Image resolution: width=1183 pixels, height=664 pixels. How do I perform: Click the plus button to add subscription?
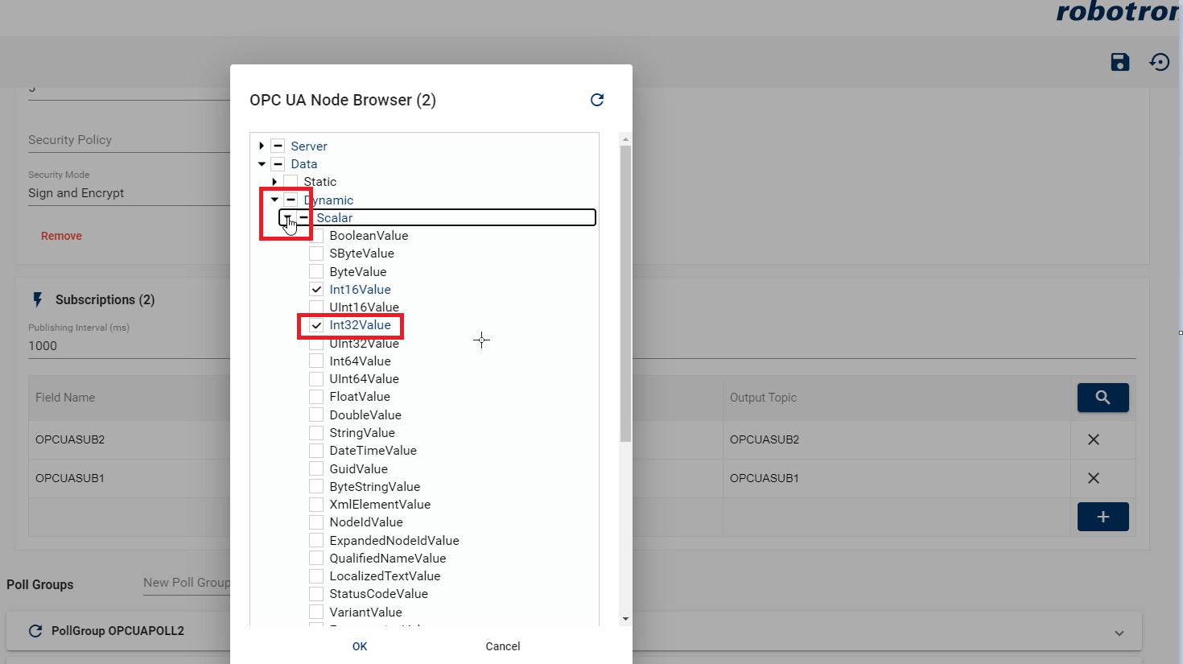tap(1103, 517)
